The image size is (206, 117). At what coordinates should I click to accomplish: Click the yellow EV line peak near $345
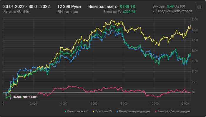(112, 20)
